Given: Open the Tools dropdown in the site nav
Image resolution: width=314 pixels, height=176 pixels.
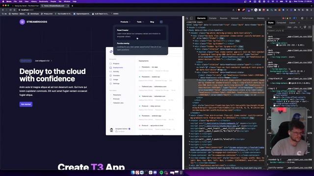Looking at the screenshot, I should (140, 22).
